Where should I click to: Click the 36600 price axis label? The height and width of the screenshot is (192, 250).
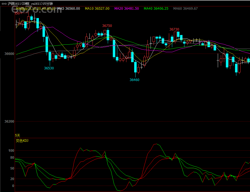pyautogui.click(x=9, y=54)
